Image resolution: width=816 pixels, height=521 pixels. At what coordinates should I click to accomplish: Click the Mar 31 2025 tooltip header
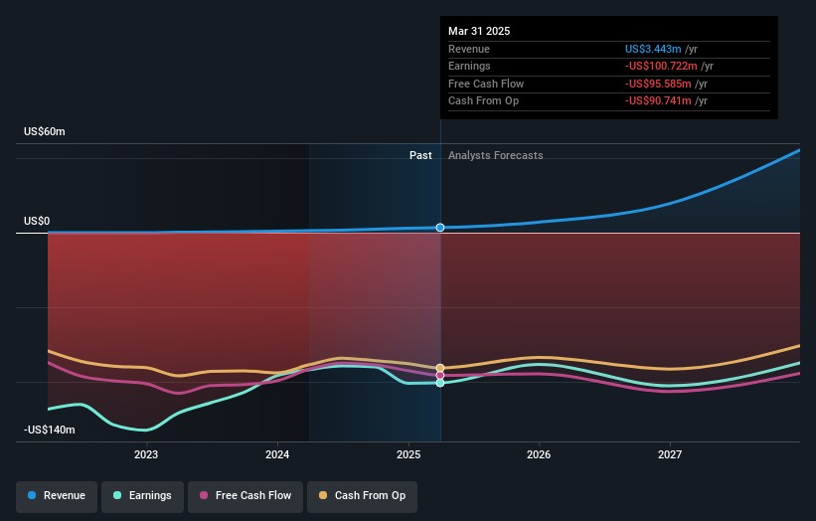tap(479, 31)
